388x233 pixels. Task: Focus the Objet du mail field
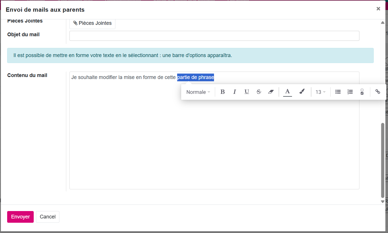[x=214, y=36]
